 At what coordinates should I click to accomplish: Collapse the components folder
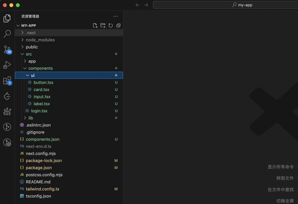(69, 68)
